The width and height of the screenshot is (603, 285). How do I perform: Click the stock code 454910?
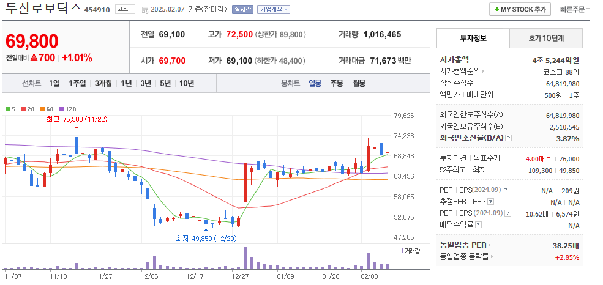[x=97, y=10]
